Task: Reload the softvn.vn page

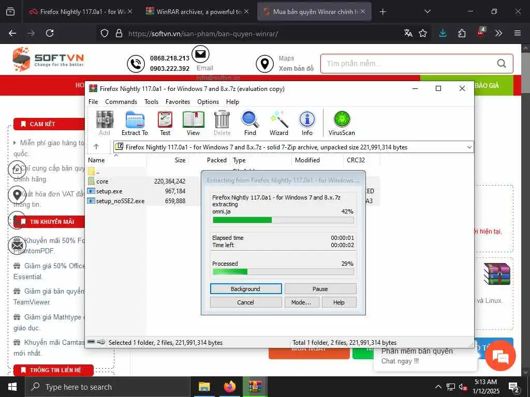Action: 50,33
